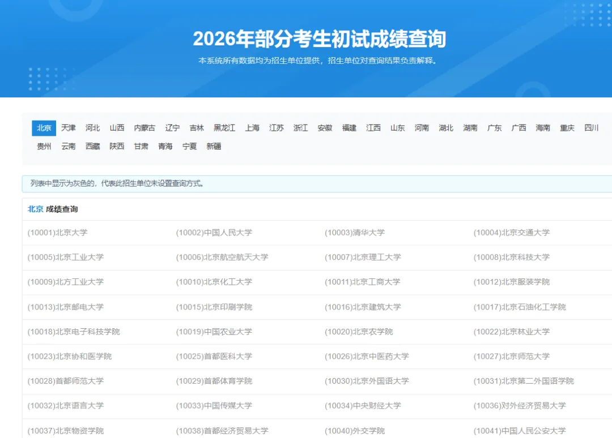The height and width of the screenshot is (438, 612).
Task: Switch to the 天津 province tab
Action: [x=69, y=128]
